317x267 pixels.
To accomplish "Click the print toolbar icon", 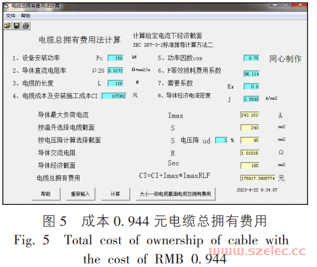I will point(26,26).
